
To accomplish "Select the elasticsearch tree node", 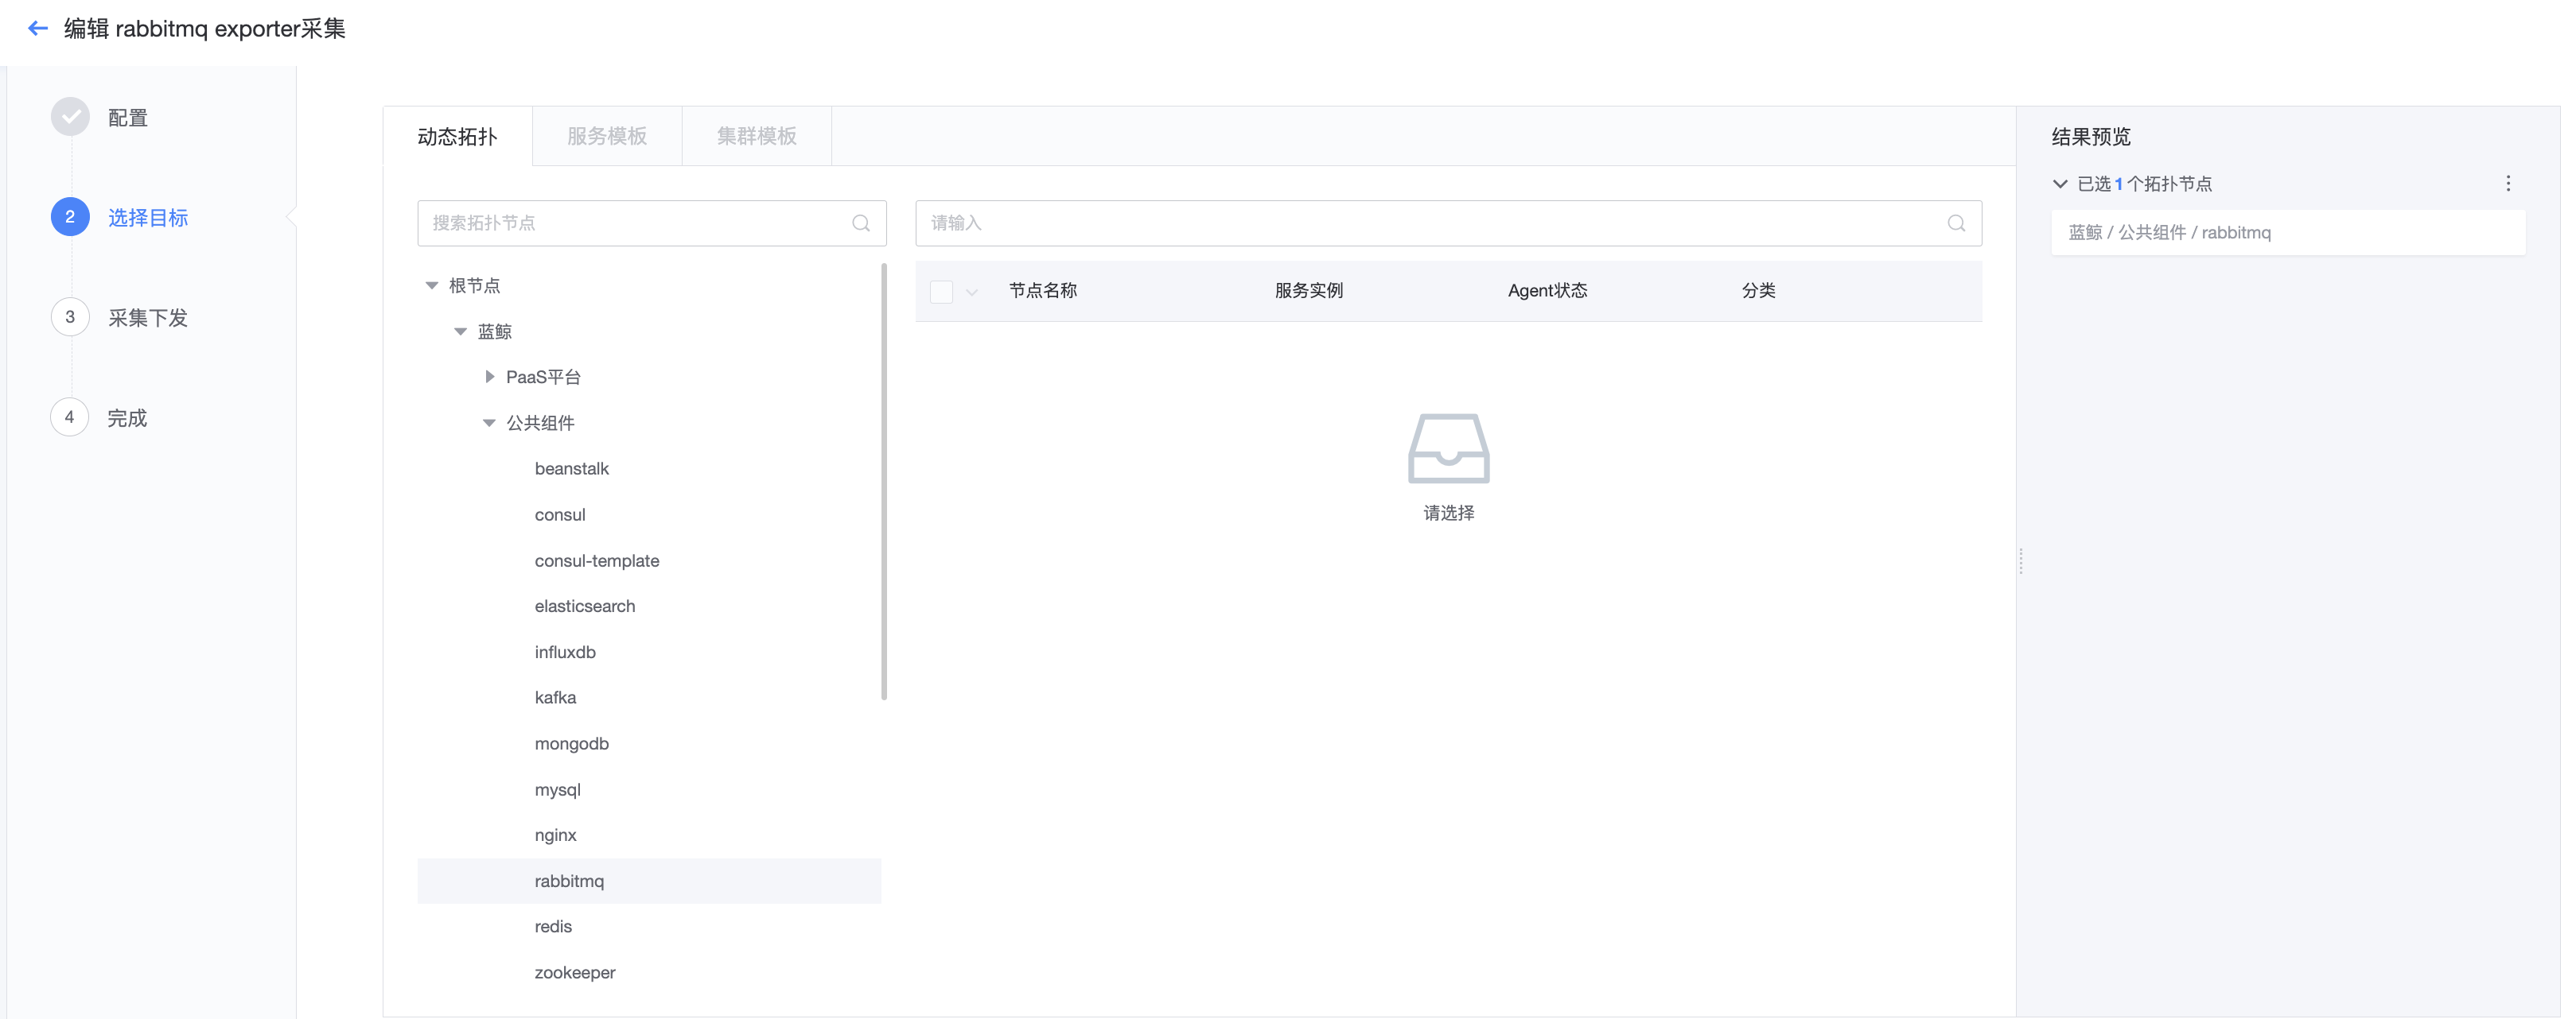I will 584,606.
